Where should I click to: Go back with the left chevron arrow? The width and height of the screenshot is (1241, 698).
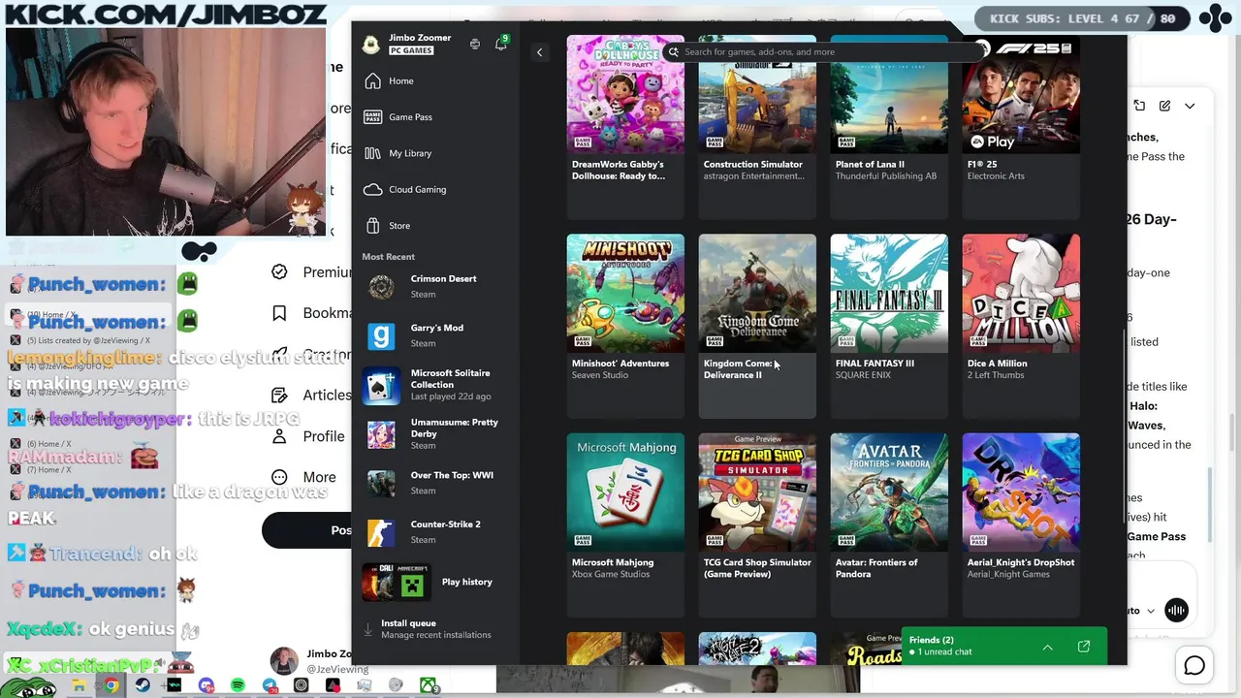(x=540, y=52)
